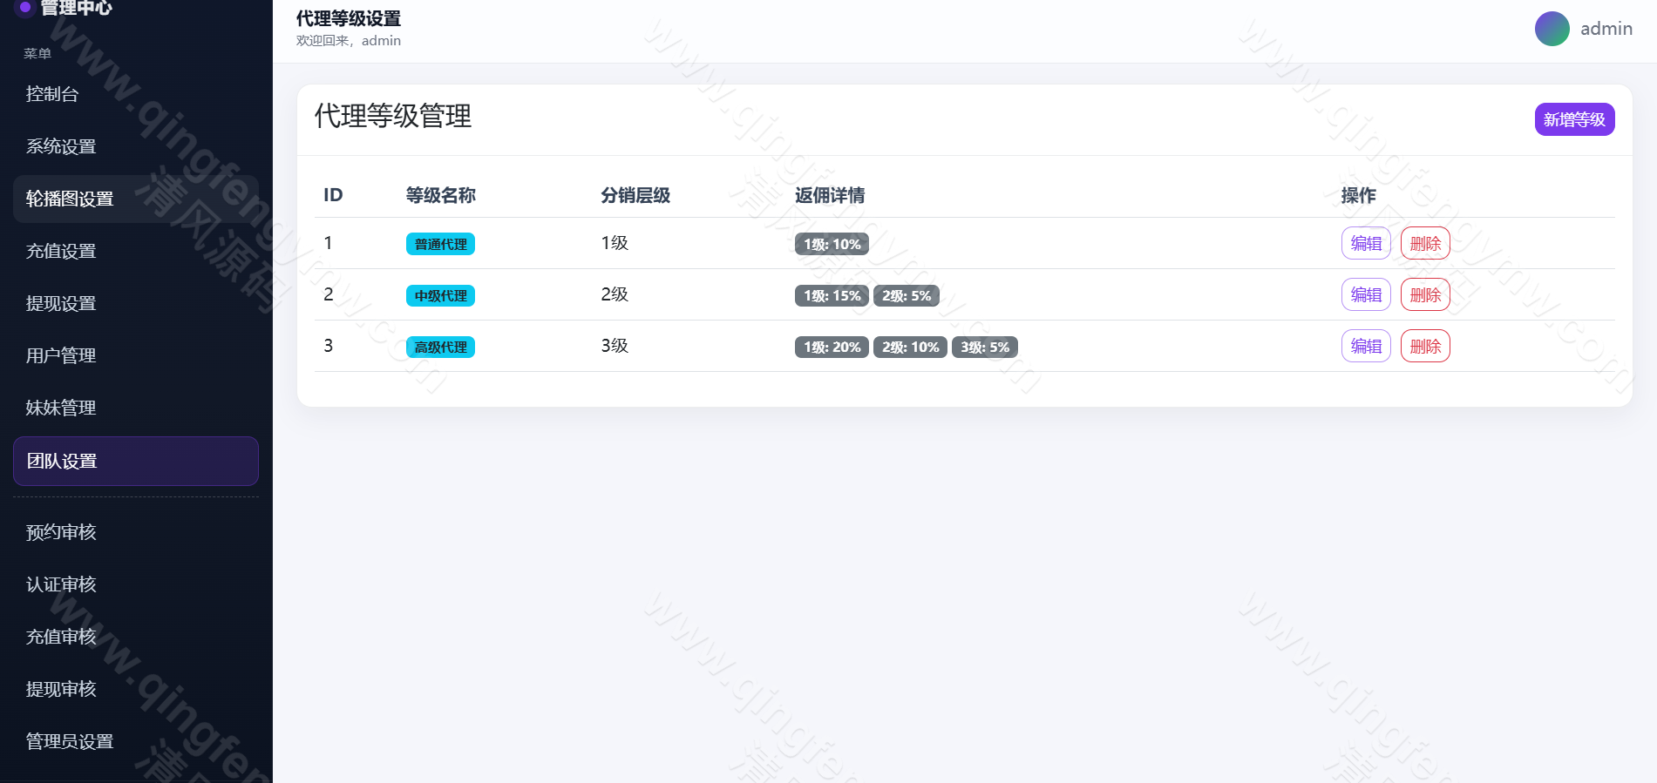The image size is (1657, 783).
Task: Click the 1级: 10% commission tag
Action: [832, 244]
